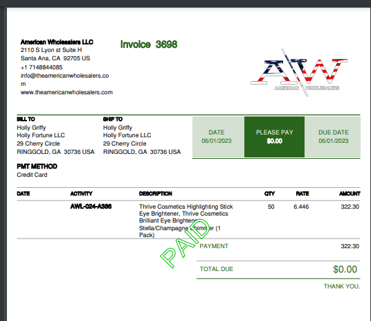The width and height of the screenshot is (371, 321).
Task: Click the American Wholesalers logo image
Action: 299,73
